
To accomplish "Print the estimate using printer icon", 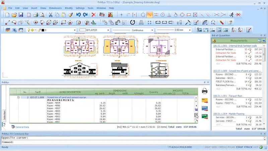I will (205, 91).
